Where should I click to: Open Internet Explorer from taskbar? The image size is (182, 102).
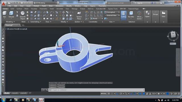coord(11,100)
